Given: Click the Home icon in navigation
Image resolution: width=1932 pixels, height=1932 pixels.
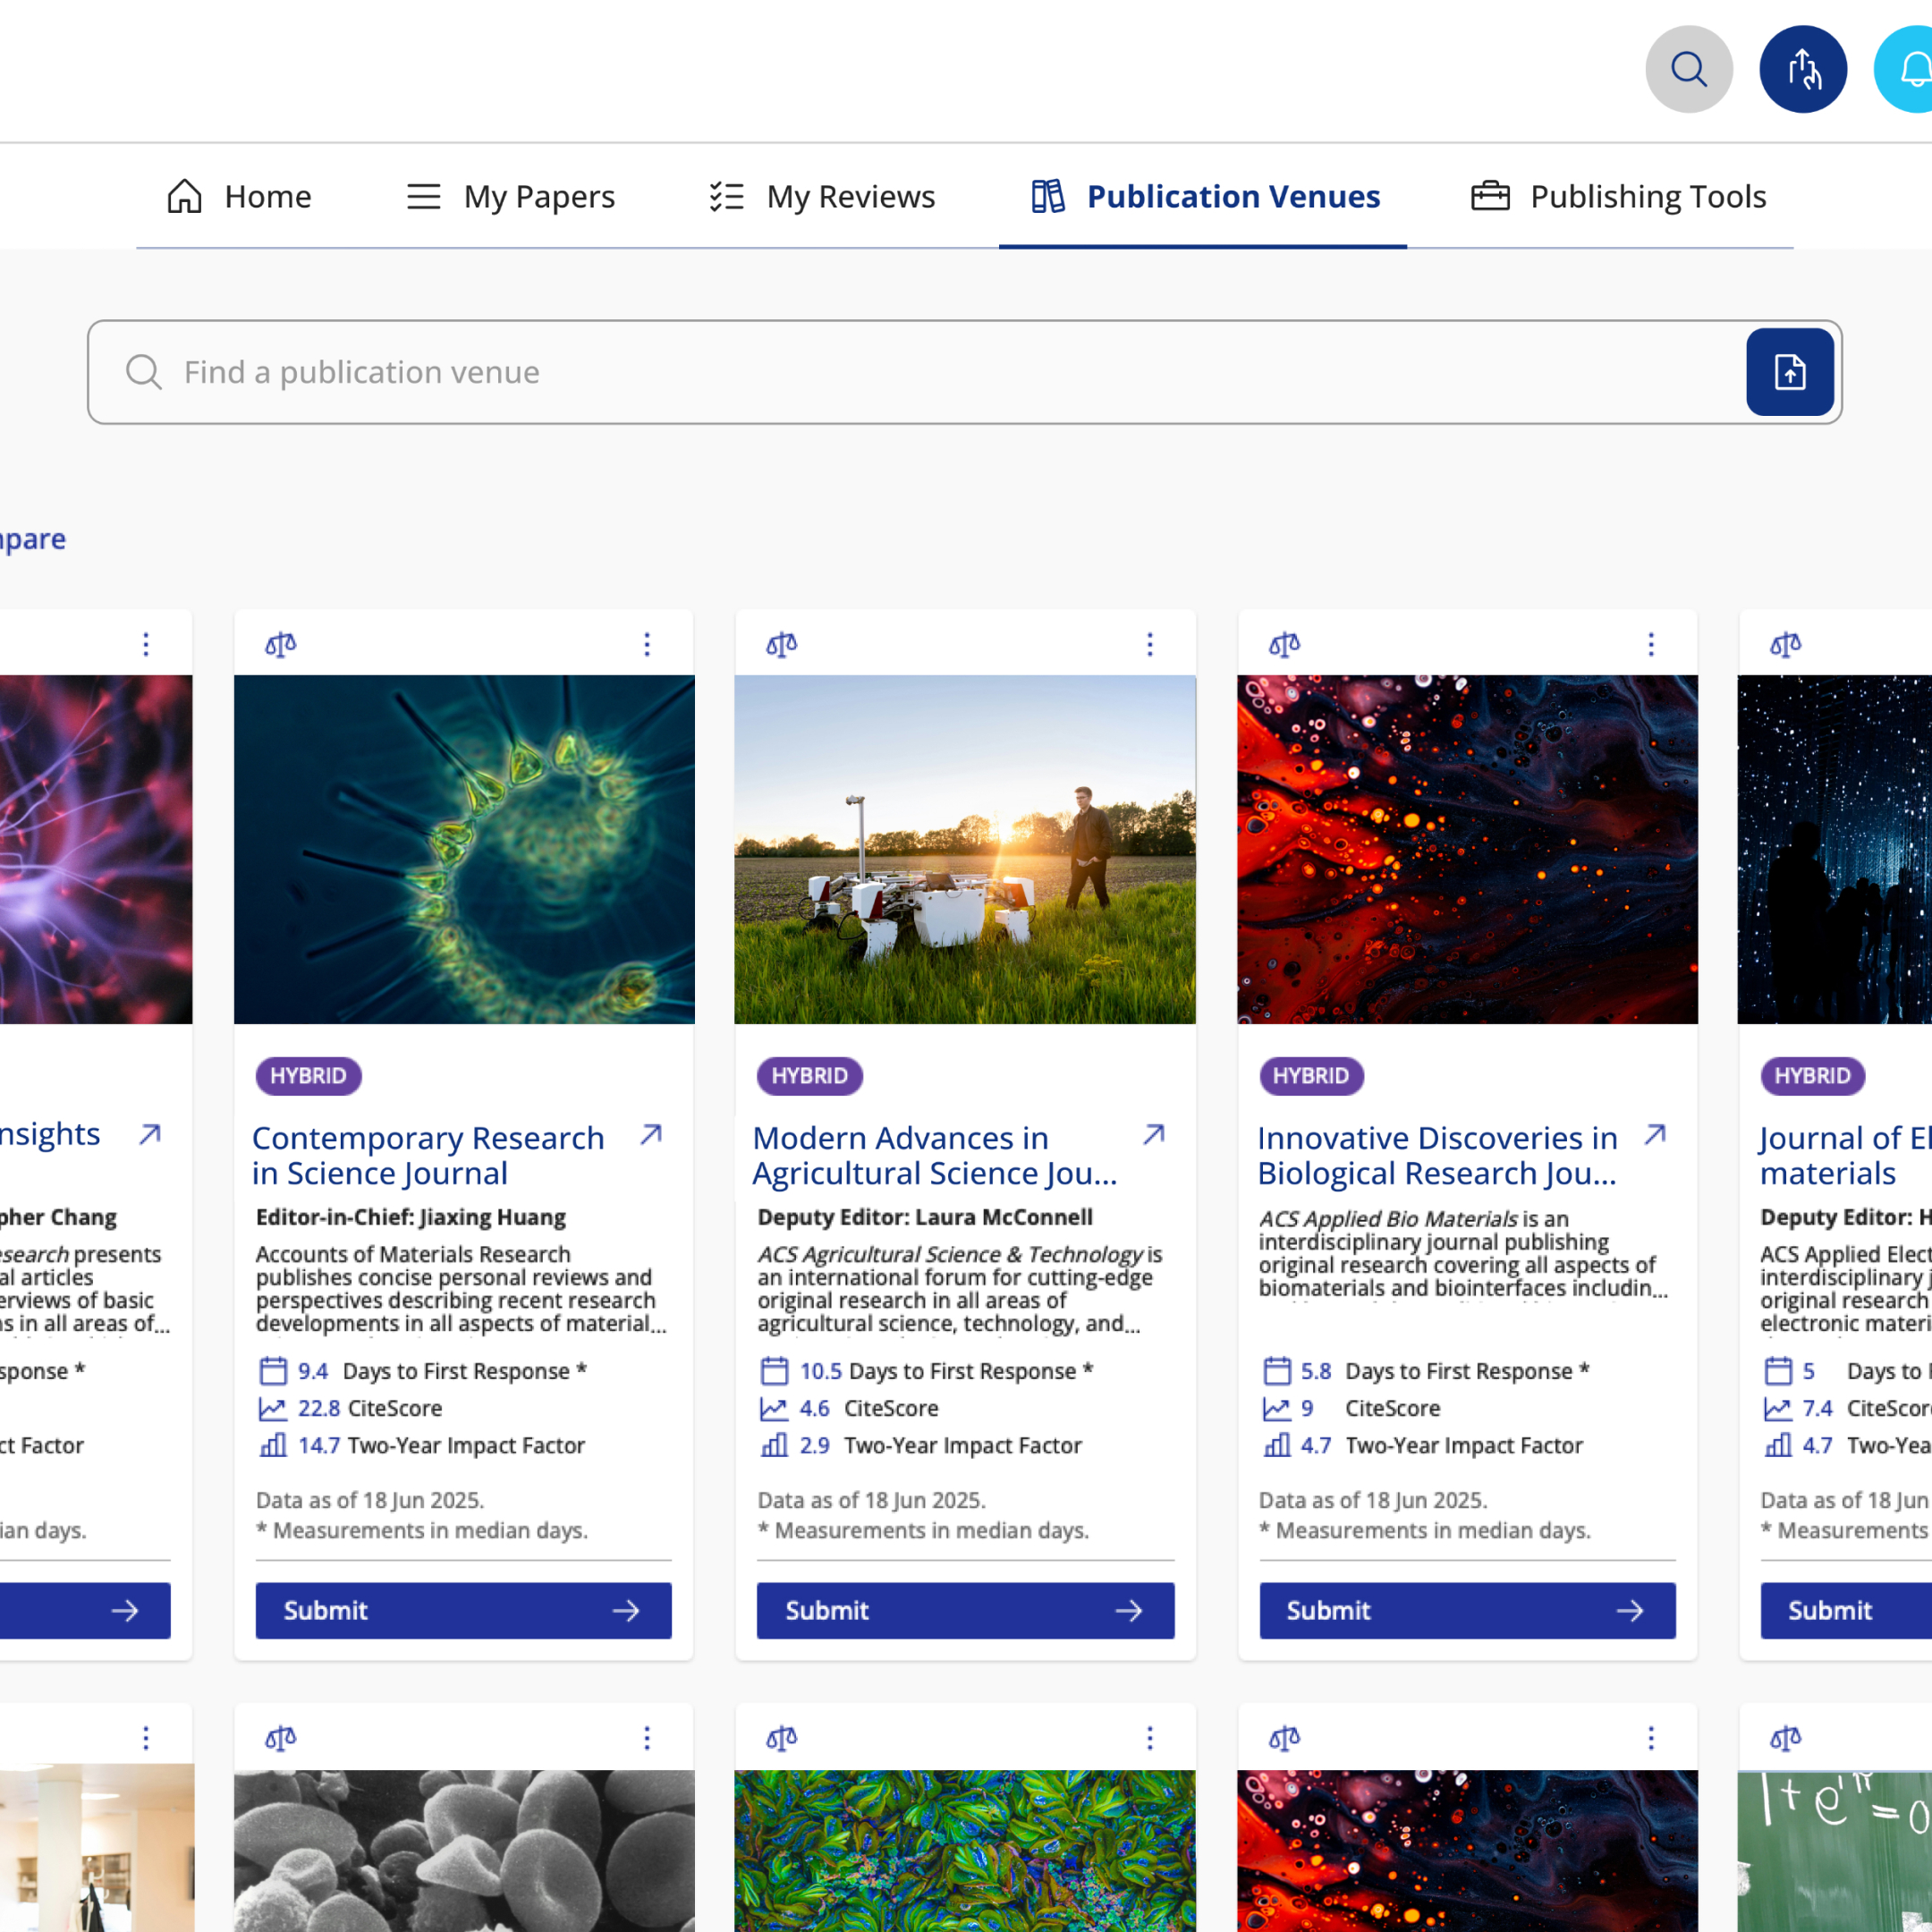Looking at the screenshot, I should point(184,196).
